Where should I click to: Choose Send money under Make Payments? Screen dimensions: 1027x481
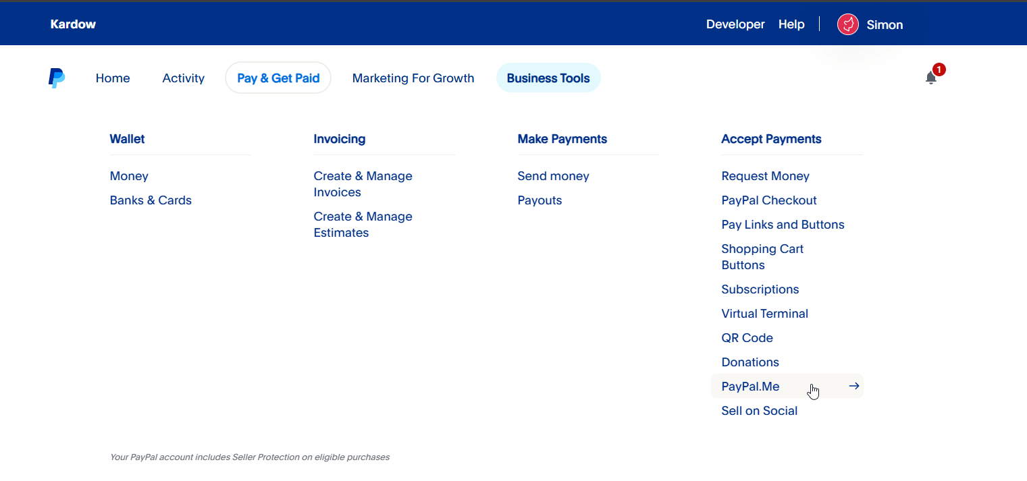click(553, 176)
